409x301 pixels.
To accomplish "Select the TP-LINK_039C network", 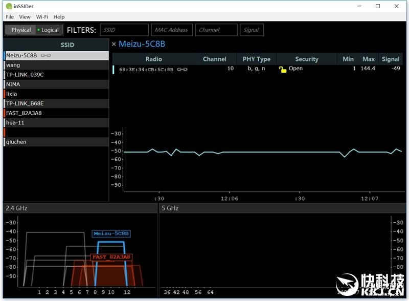I will (56, 75).
